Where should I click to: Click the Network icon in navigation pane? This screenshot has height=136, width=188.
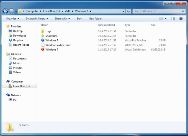[x=8, y=95]
